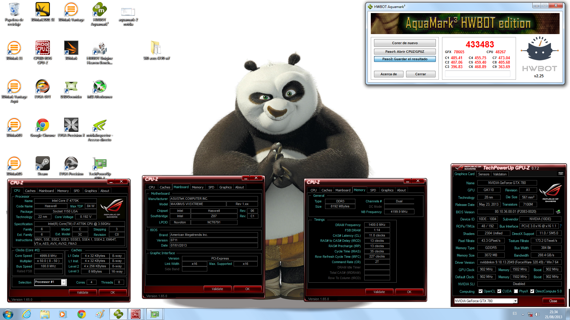
Task: Open the 3DMark03 desktop shortcut
Action: (x=14, y=127)
